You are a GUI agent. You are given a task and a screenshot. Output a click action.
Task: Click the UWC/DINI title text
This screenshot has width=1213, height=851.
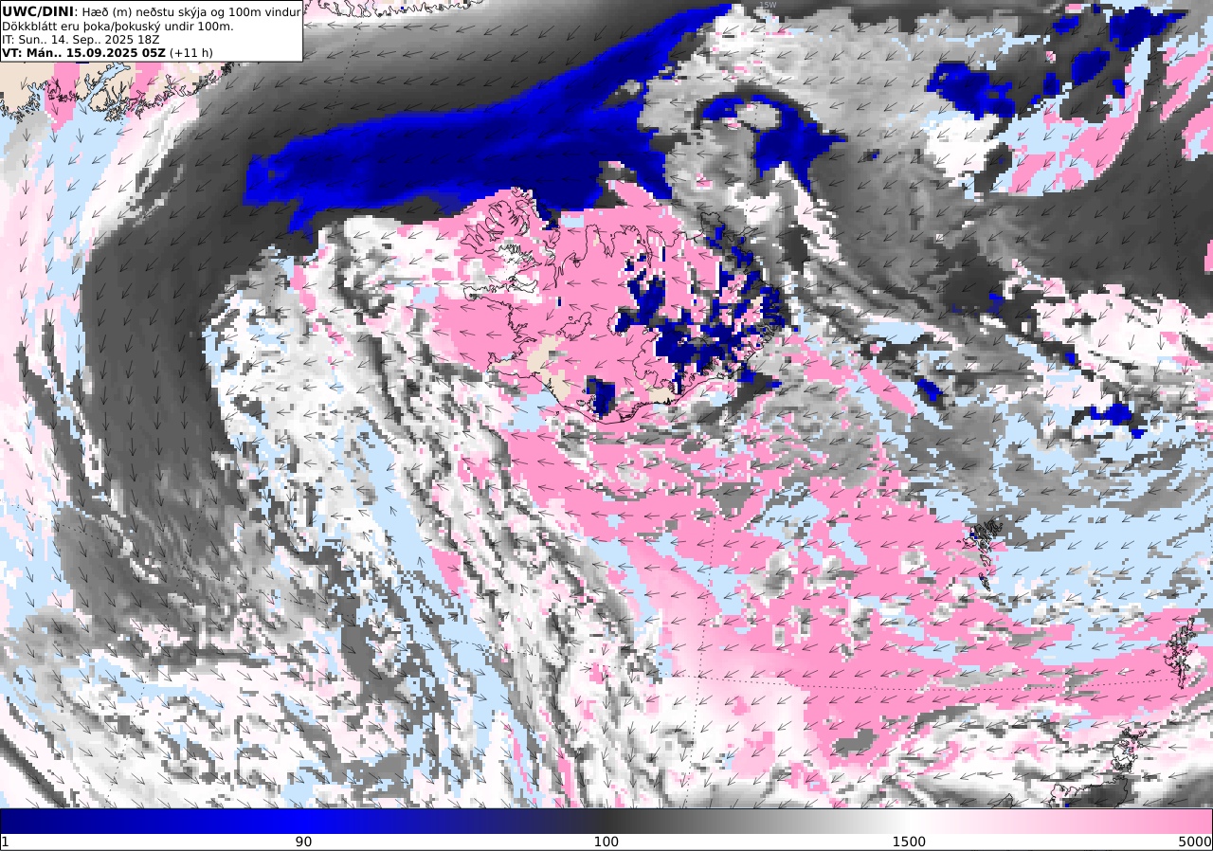click(38, 10)
